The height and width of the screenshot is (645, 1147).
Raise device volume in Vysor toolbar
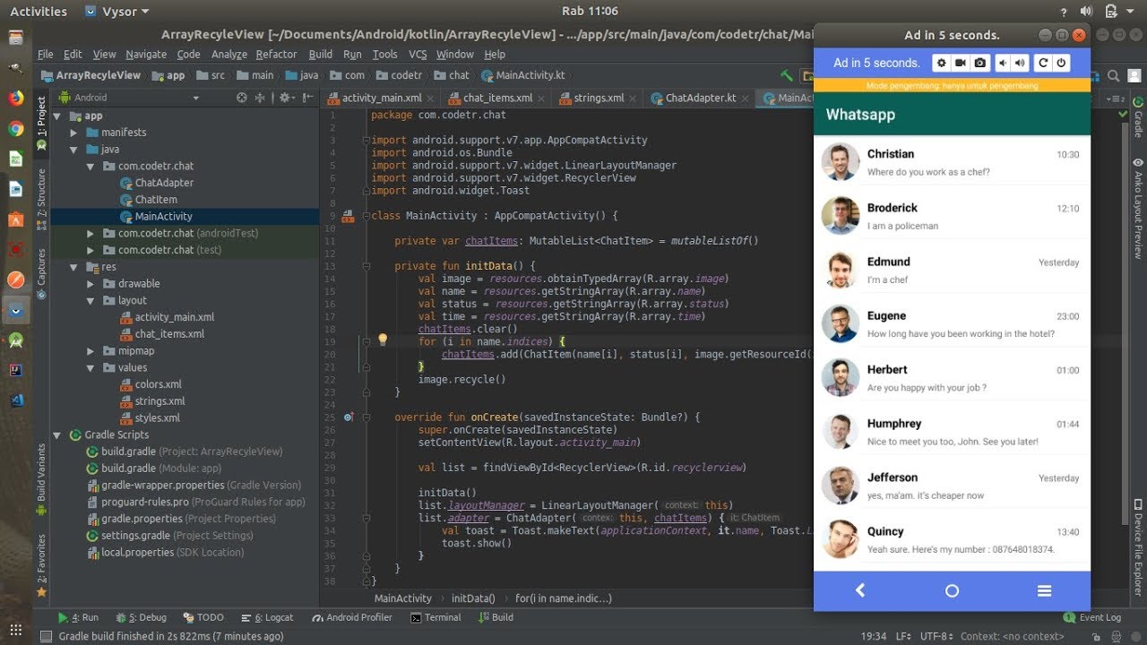[1020, 63]
